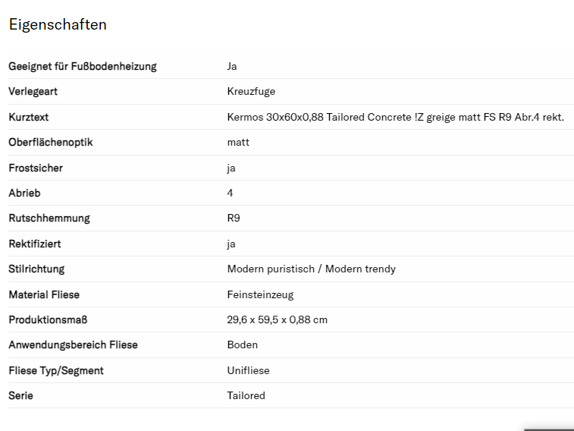574x431 pixels.
Task: Click the Boden value for Anwendungsbereich Fliese
Action: pos(243,344)
